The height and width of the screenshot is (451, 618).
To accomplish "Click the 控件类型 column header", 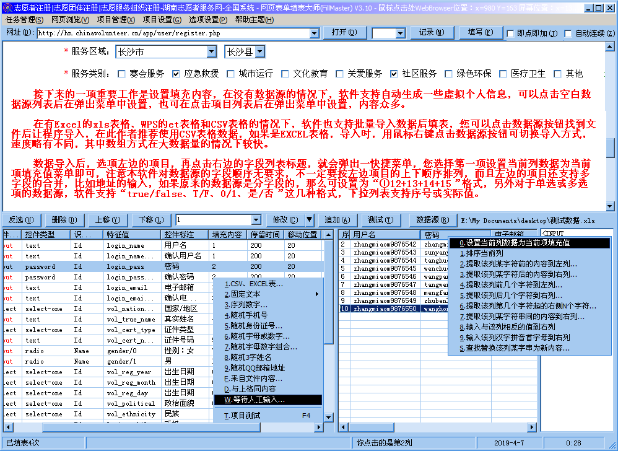I will click(46, 235).
